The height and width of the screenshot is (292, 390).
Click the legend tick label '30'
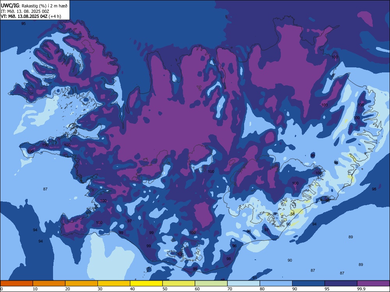100,289
